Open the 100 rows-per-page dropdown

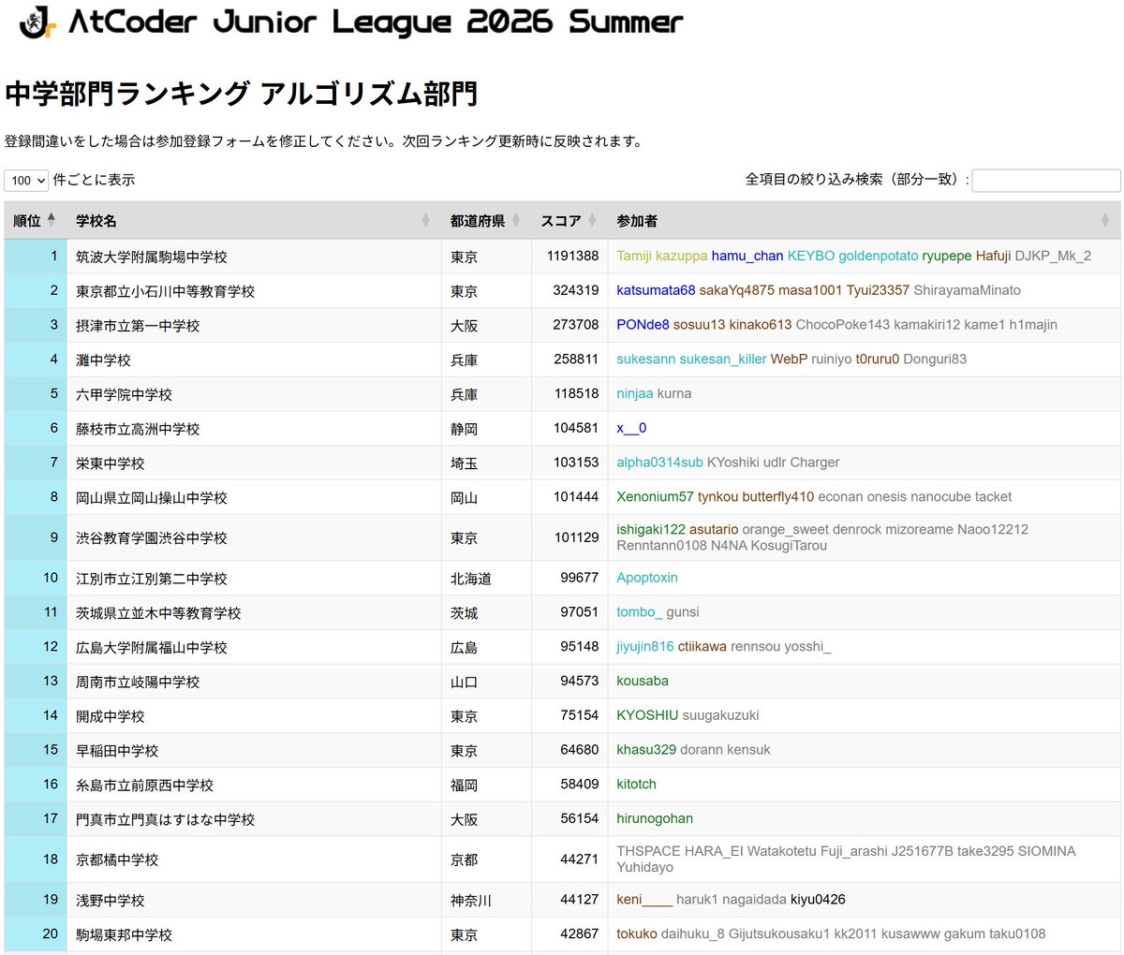pyautogui.click(x=26, y=180)
